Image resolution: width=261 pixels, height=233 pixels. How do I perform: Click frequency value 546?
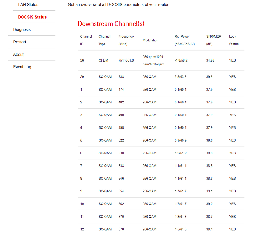pyautogui.click(x=121, y=179)
